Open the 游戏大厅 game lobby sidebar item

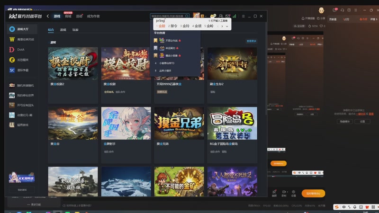pos(22,29)
